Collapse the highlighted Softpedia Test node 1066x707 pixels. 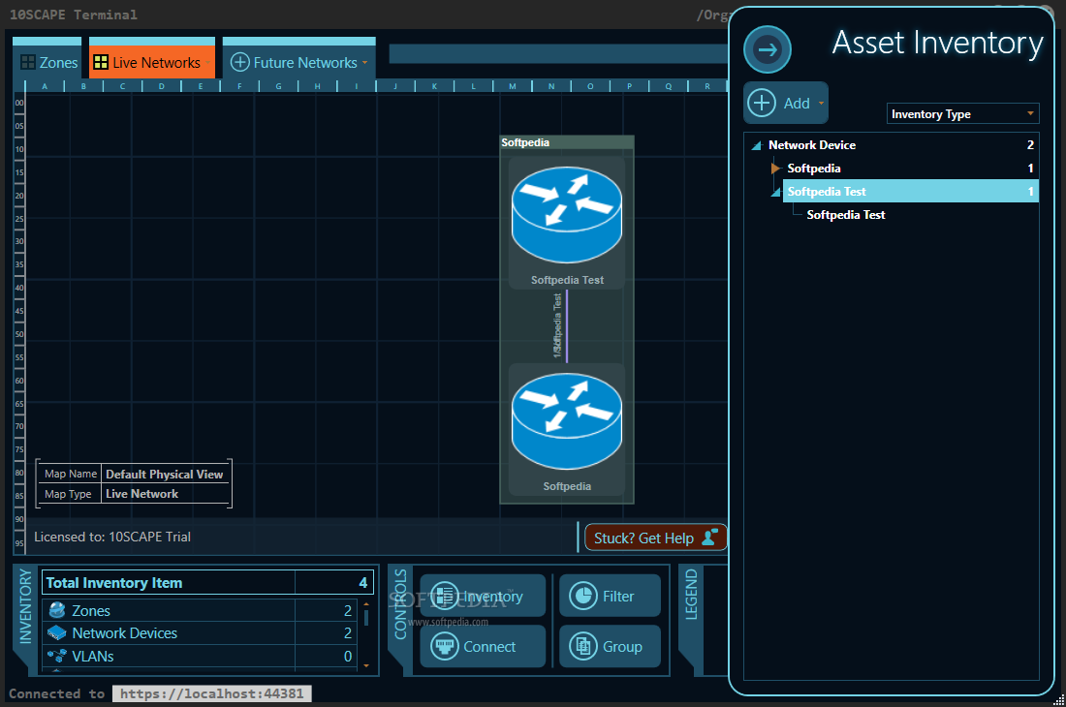775,192
